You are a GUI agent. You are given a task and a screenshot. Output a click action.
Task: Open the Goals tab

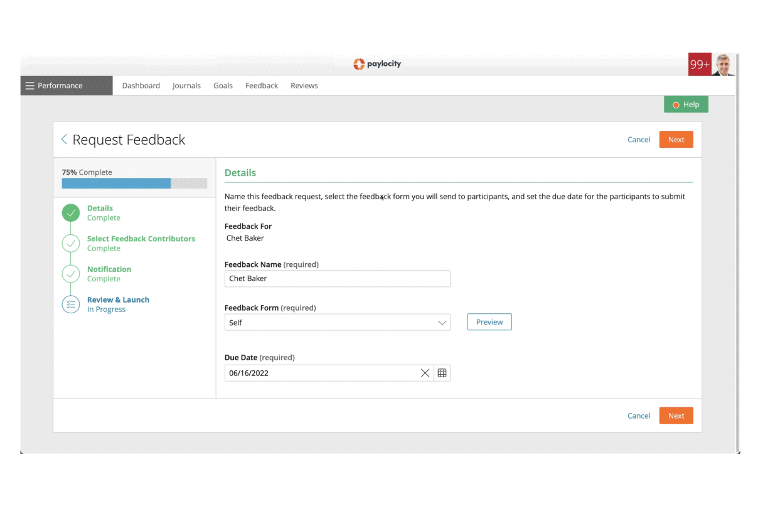tap(223, 86)
